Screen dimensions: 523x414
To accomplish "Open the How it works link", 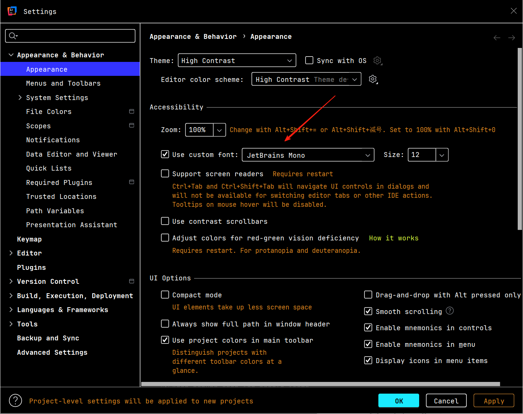I will [x=393, y=238].
